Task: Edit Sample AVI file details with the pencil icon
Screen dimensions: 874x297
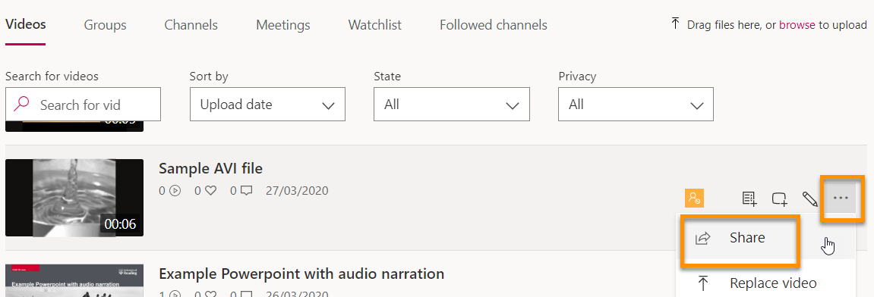Action: (x=809, y=199)
